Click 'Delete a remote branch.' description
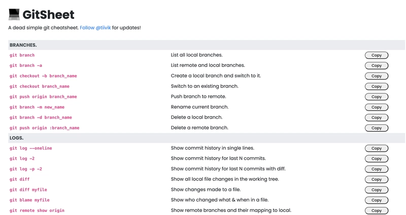 [x=199, y=128]
